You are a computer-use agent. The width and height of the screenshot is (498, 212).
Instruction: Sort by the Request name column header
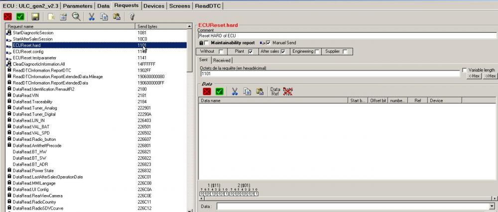pos(70,26)
